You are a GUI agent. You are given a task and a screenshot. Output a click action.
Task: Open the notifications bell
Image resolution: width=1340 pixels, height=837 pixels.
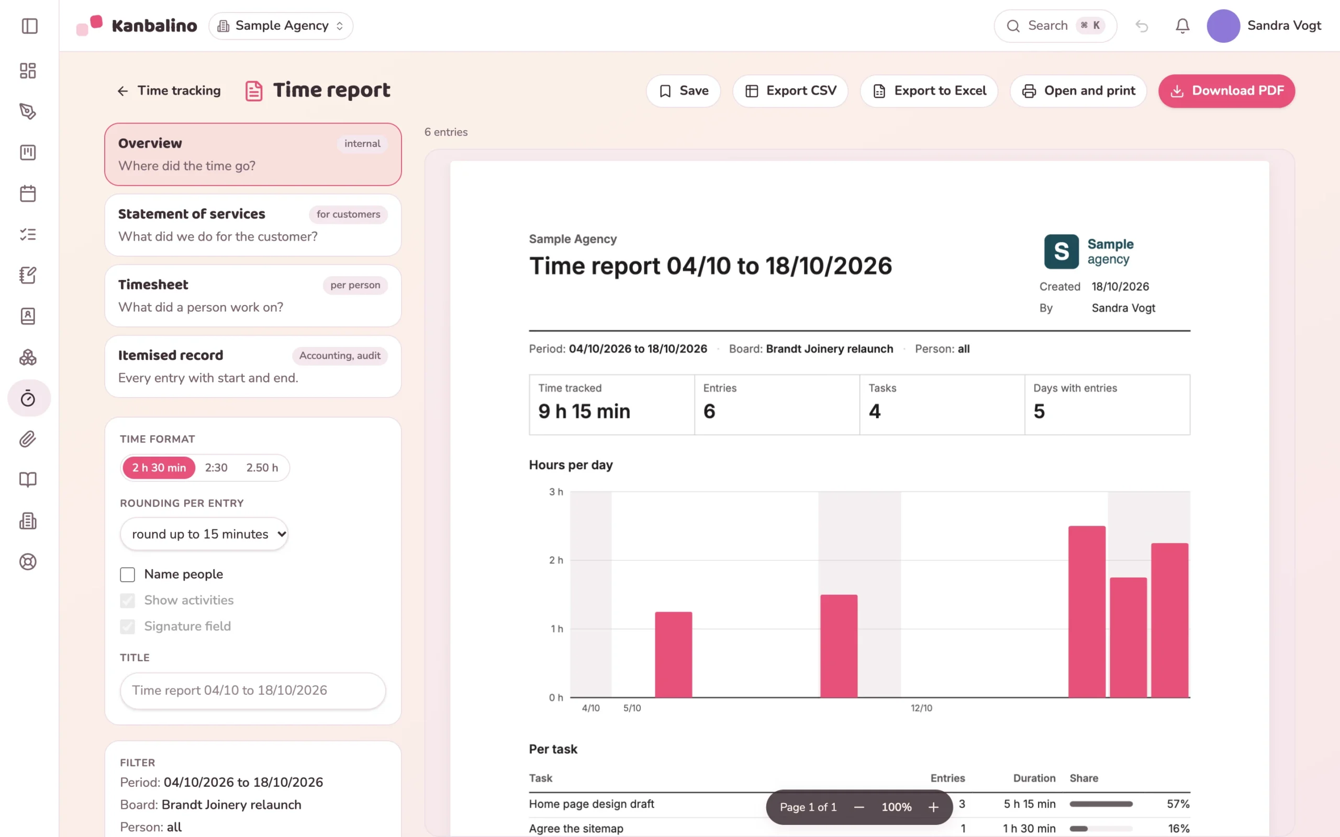1182,26
